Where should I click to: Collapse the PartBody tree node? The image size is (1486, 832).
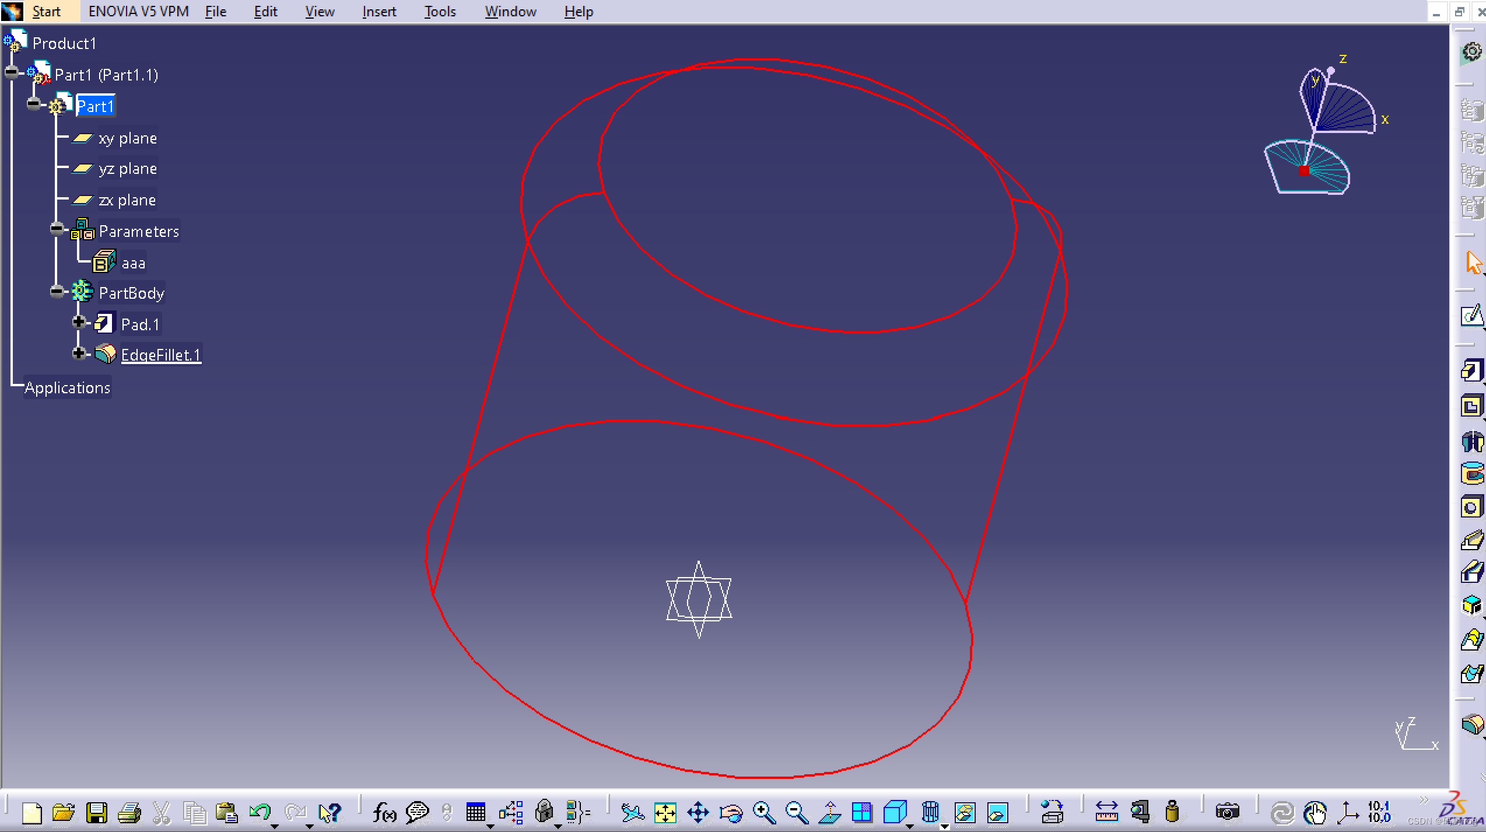[57, 291]
